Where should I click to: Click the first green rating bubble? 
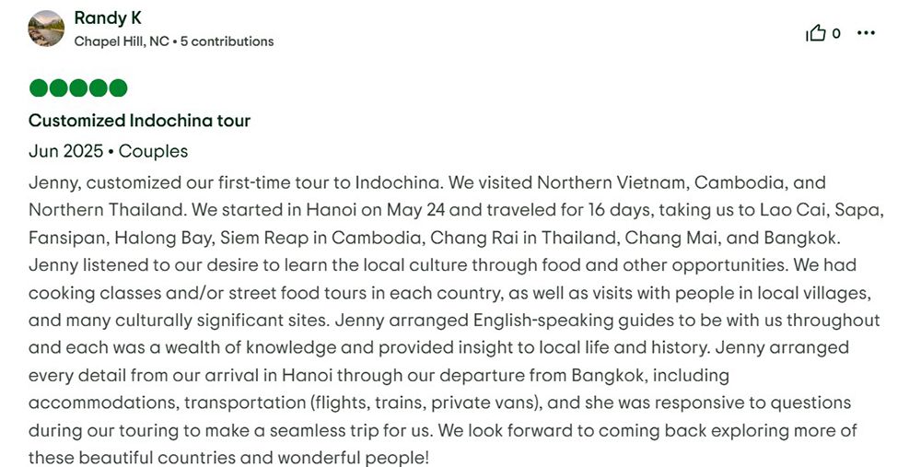[38, 88]
